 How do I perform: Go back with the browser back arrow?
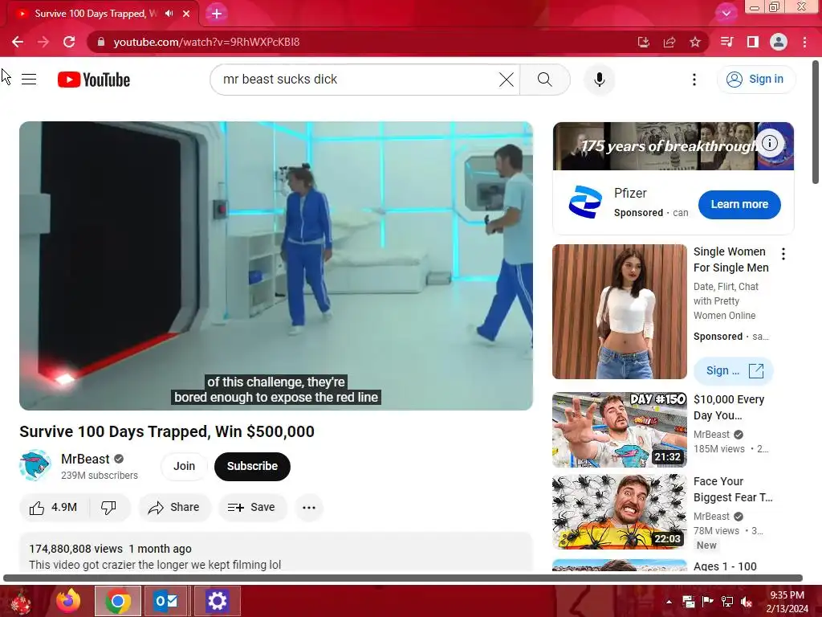(18, 42)
